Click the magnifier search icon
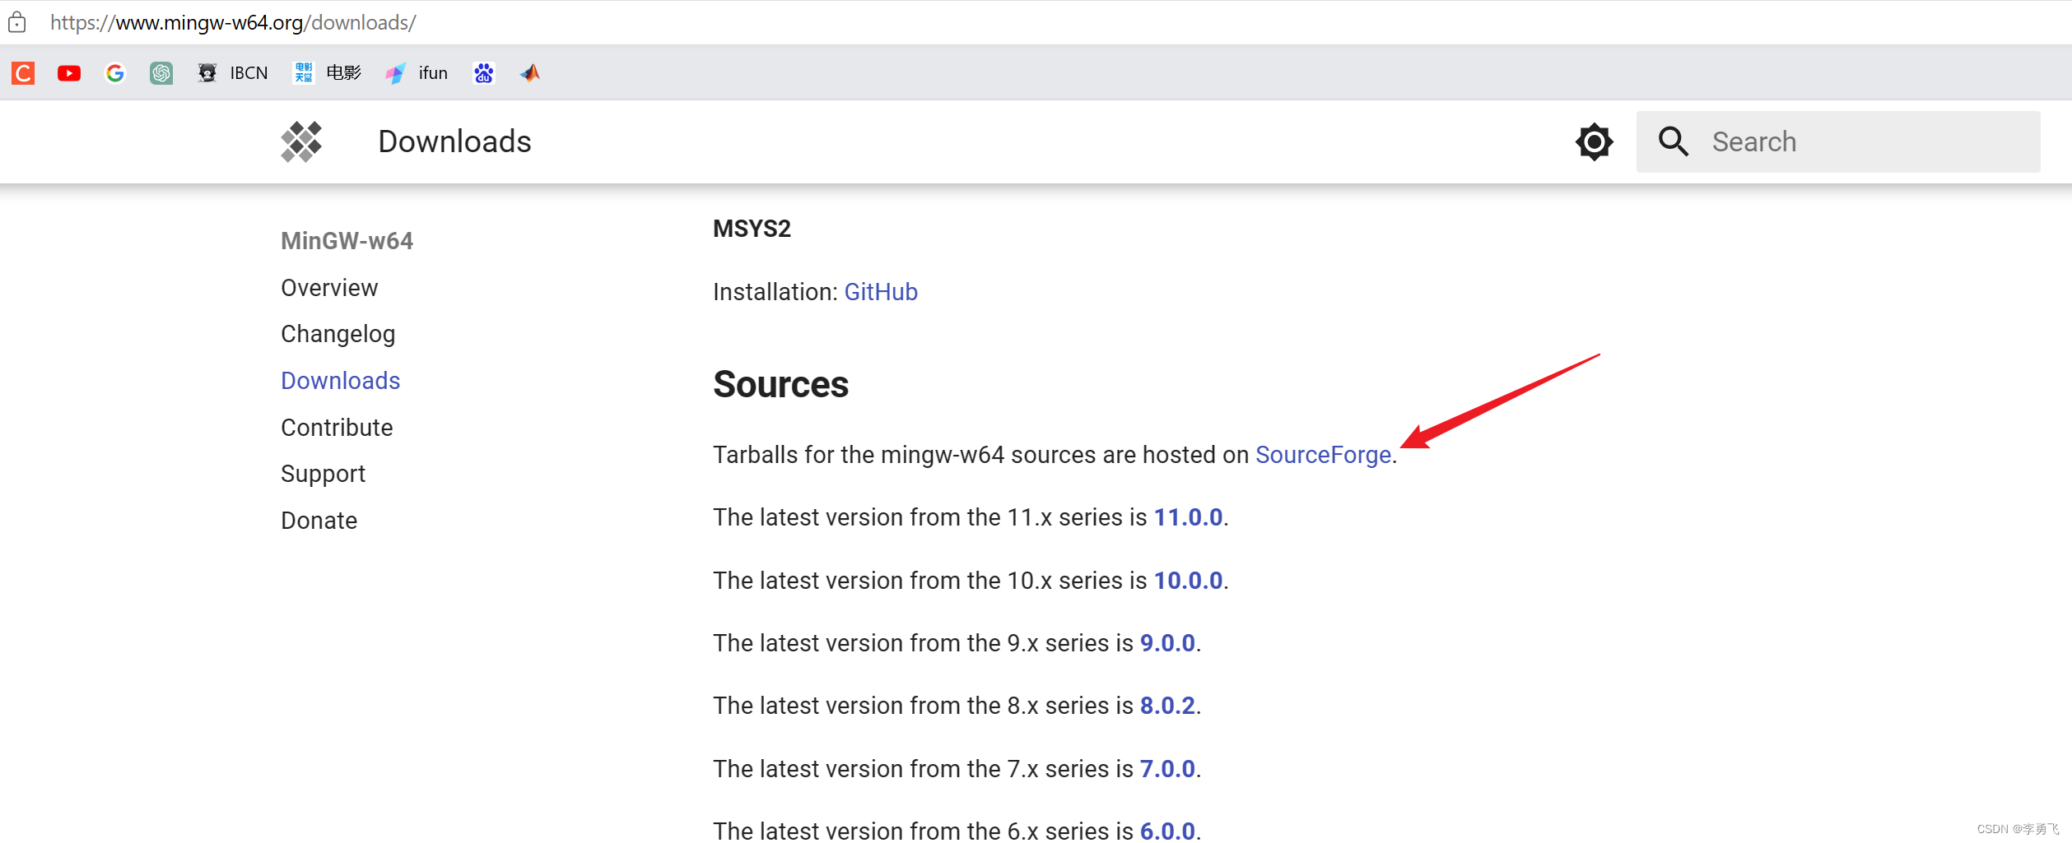 tap(1674, 141)
